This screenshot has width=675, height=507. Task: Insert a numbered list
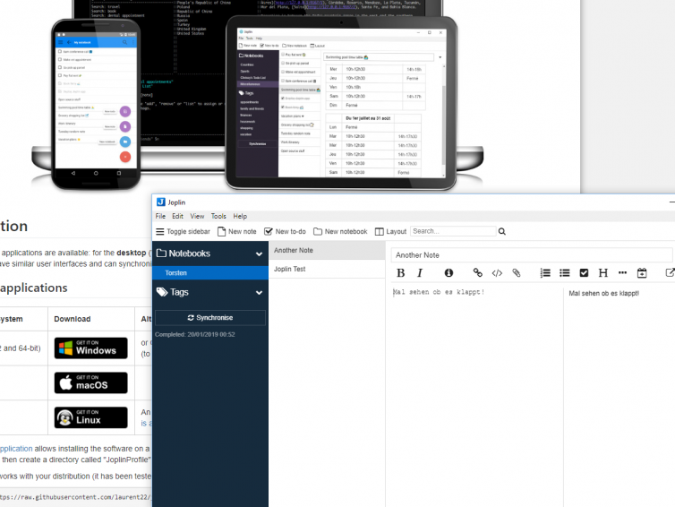546,273
